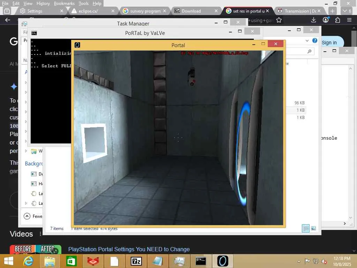Bookmark this page with the star icon
Image resolution: width=357 pixels, height=268 pixels.
pos(279,20)
